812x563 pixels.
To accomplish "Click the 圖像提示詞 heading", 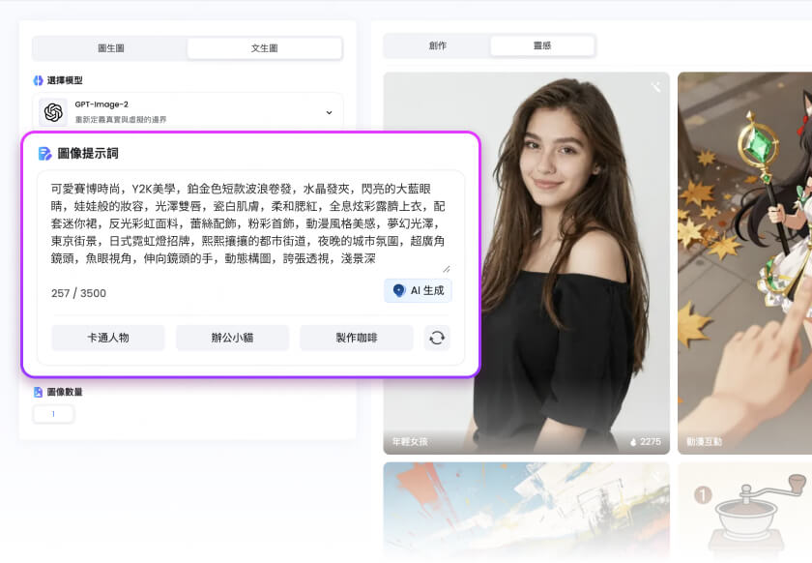I will click(88, 154).
